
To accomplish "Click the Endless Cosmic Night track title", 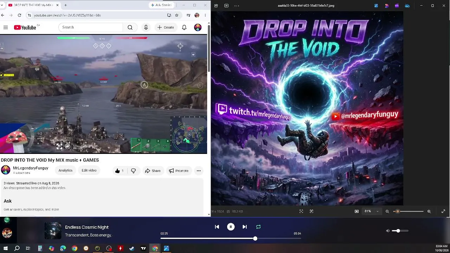I will click(x=87, y=227).
